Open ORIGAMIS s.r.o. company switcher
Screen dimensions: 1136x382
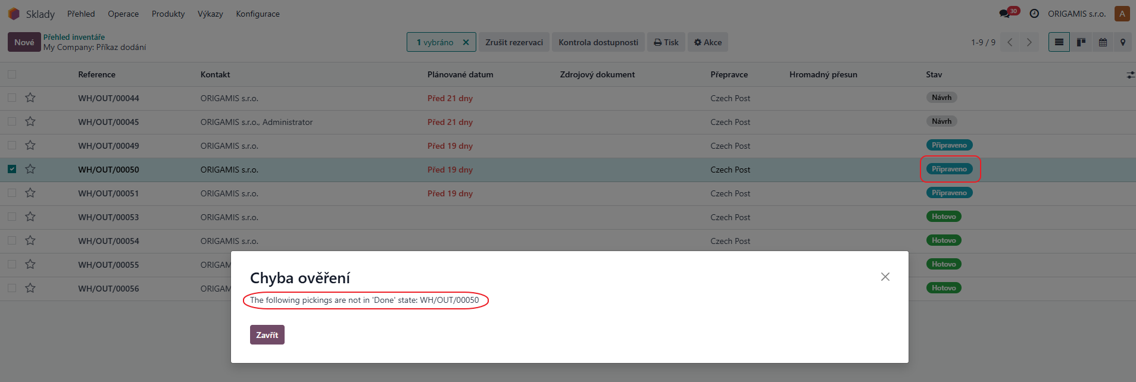1076,14
